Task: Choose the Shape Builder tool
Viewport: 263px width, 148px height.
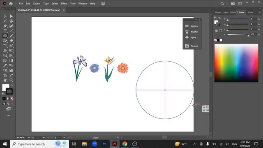Action: pyautogui.click(x=5, y=55)
